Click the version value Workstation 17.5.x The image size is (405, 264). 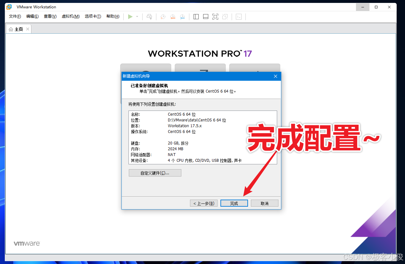tap(185, 126)
